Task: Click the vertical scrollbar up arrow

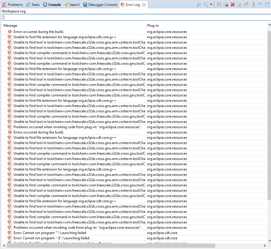Action: pyautogui.click(x=269, y=25)
